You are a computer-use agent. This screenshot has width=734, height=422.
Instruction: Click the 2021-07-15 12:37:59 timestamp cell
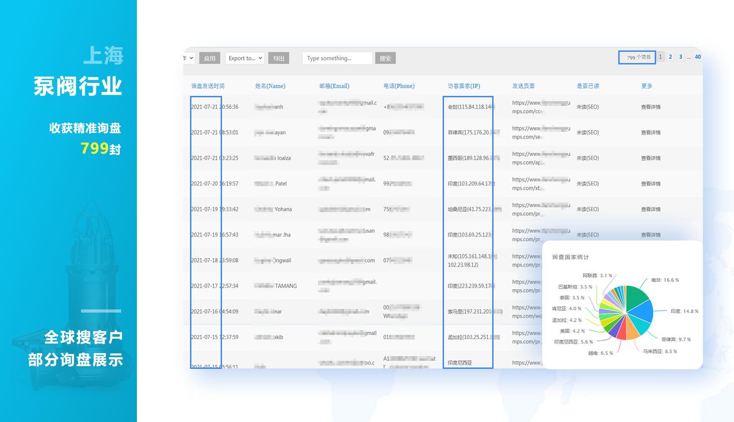tap(215, 337)
